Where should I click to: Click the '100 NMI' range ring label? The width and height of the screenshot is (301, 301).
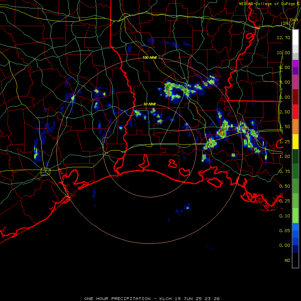tap(149, 58)
